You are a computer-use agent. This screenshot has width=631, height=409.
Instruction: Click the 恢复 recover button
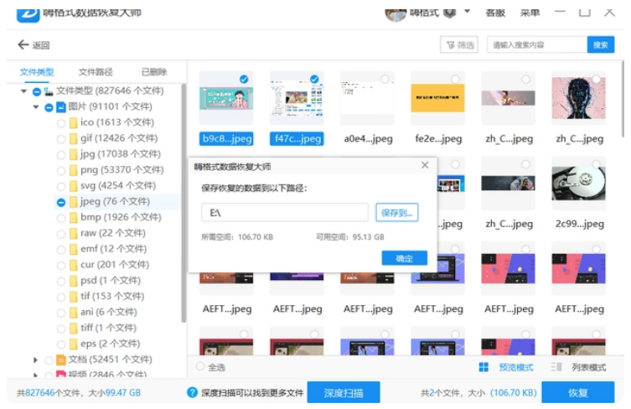point(578,392)
